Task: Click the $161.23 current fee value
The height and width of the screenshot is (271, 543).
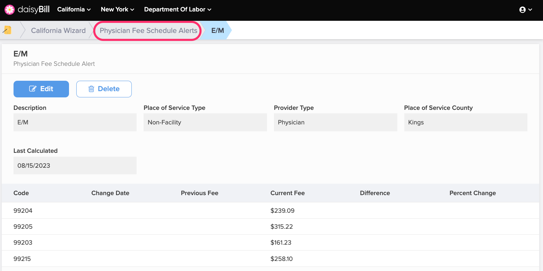Action: (281, 243)
